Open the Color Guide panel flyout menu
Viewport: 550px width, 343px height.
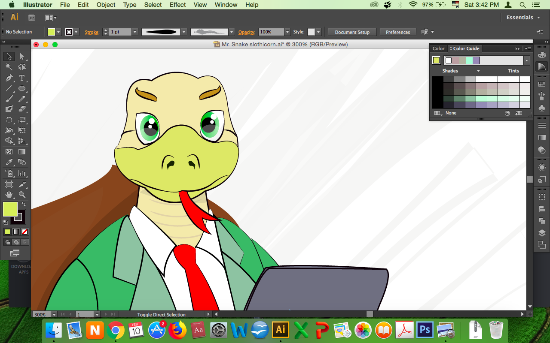pos(528,49)
